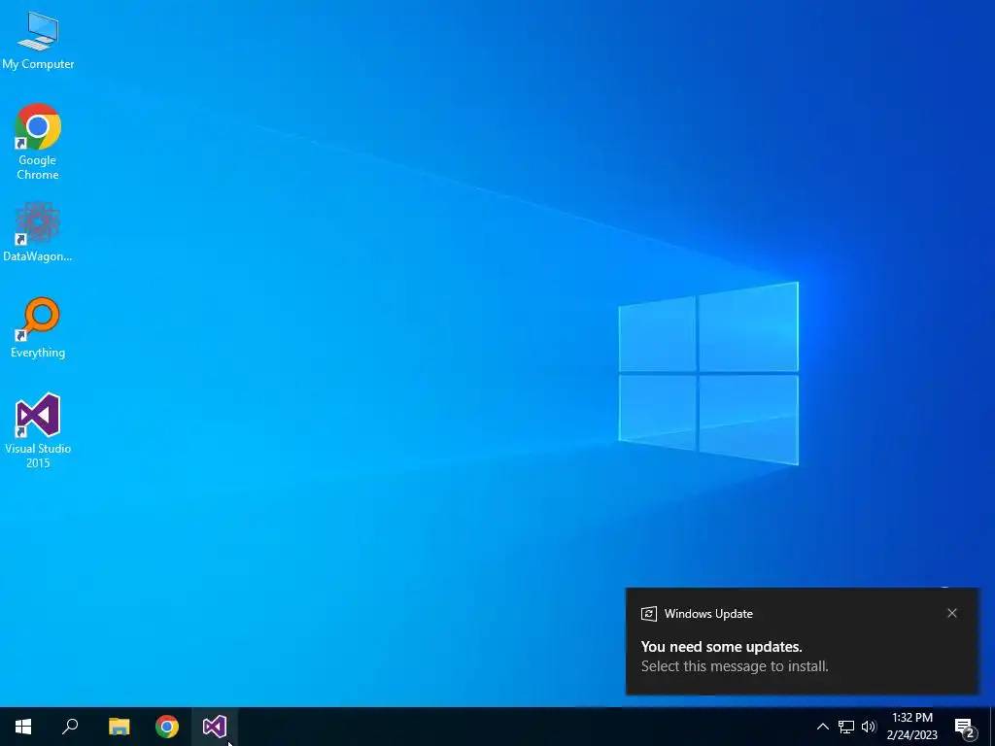Open the Windows Start menu

click(23, 727)
